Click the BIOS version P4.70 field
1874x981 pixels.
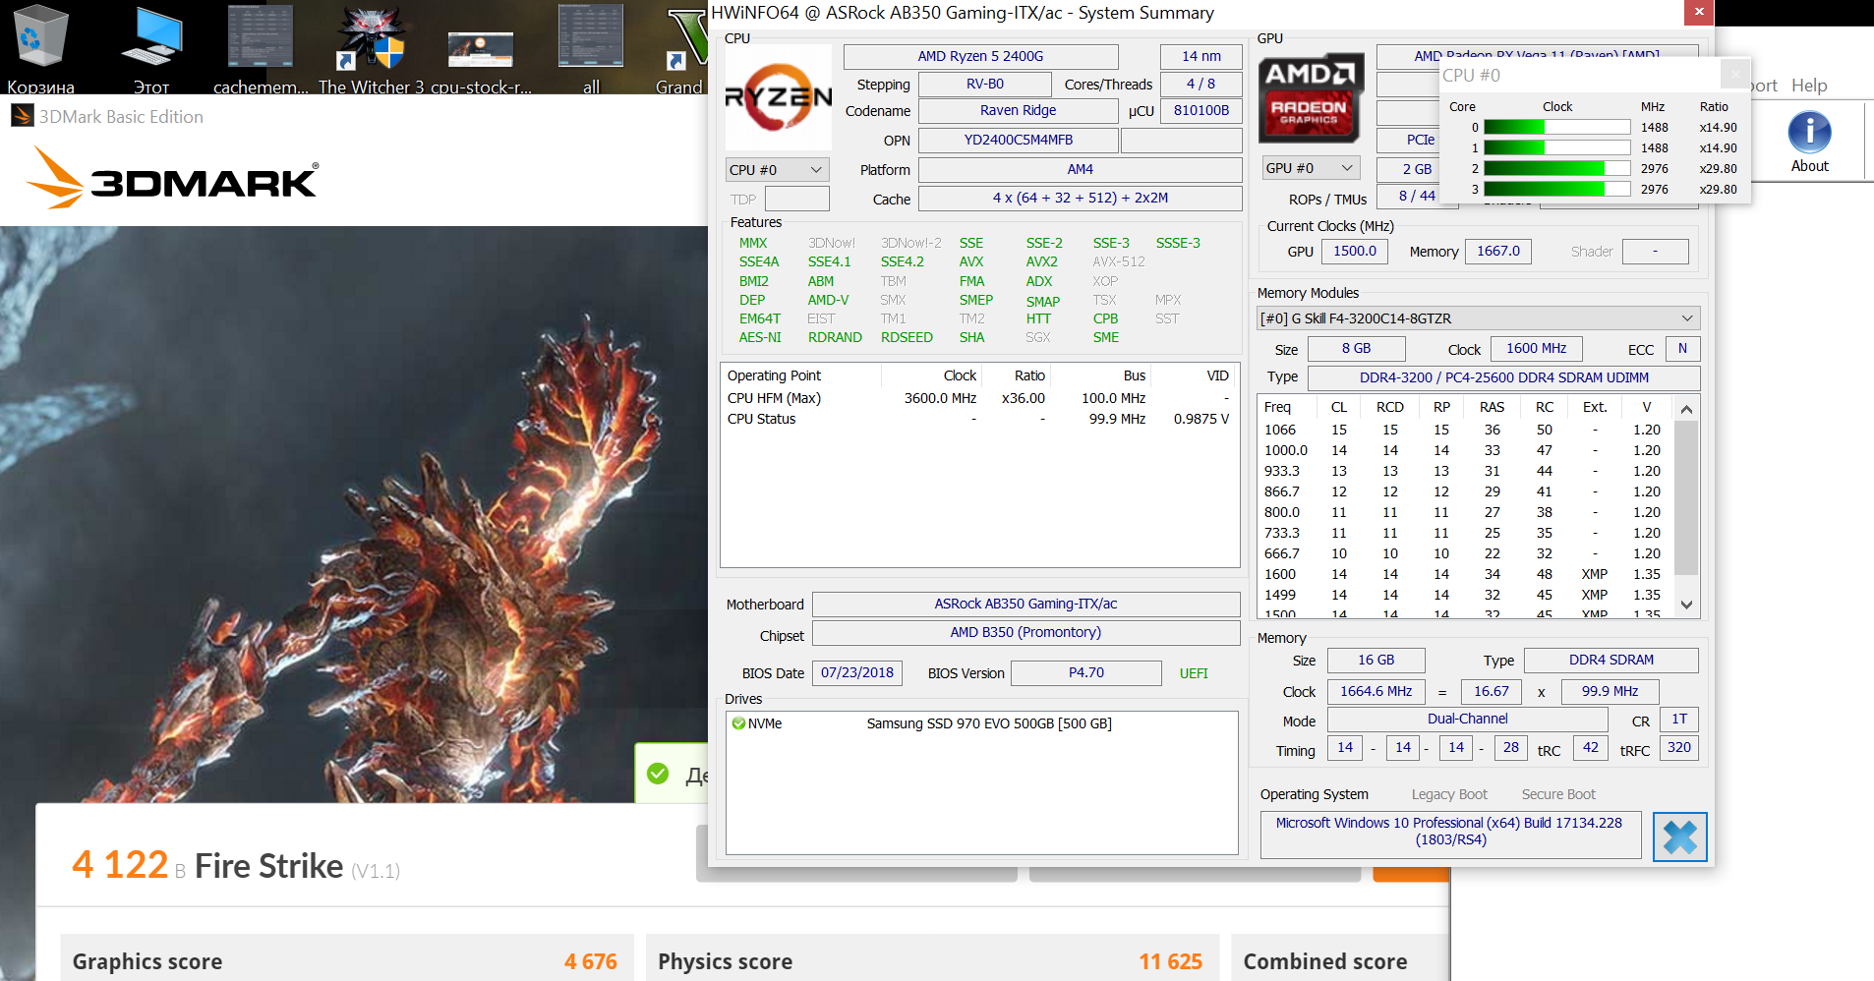tap(1085, 672)
